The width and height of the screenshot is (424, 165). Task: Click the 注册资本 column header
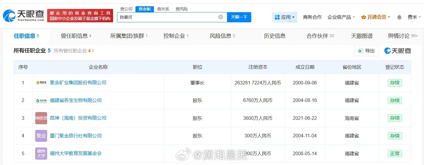coord(258,67)
